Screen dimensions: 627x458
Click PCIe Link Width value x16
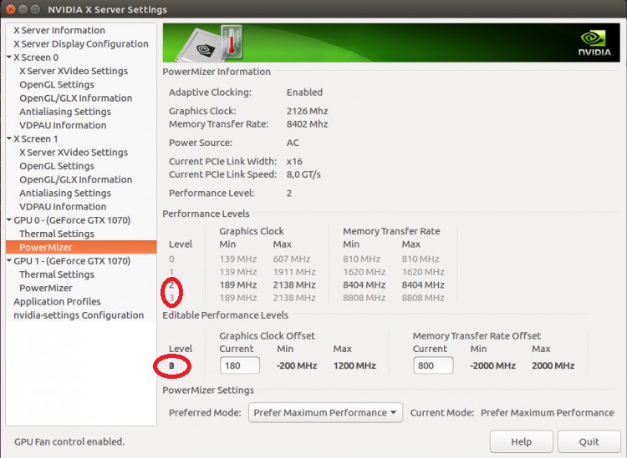(294, 162)
